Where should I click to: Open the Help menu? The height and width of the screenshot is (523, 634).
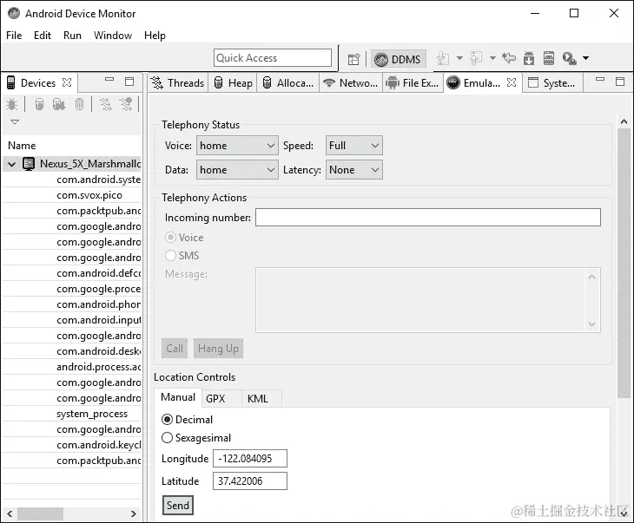pos(155,36)
